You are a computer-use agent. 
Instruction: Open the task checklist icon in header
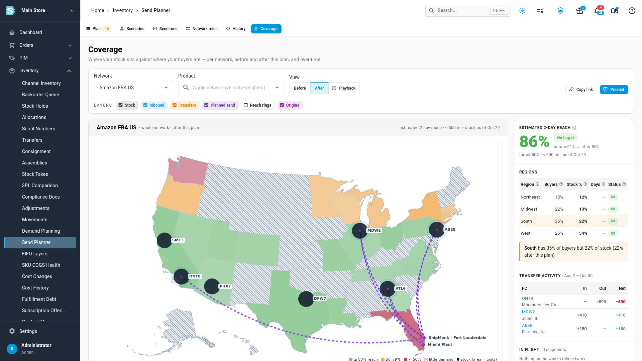point(540,11)
